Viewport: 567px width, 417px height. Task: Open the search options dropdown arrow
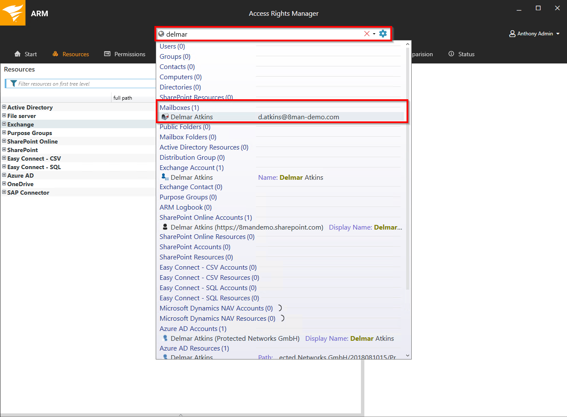click(374, 34)
